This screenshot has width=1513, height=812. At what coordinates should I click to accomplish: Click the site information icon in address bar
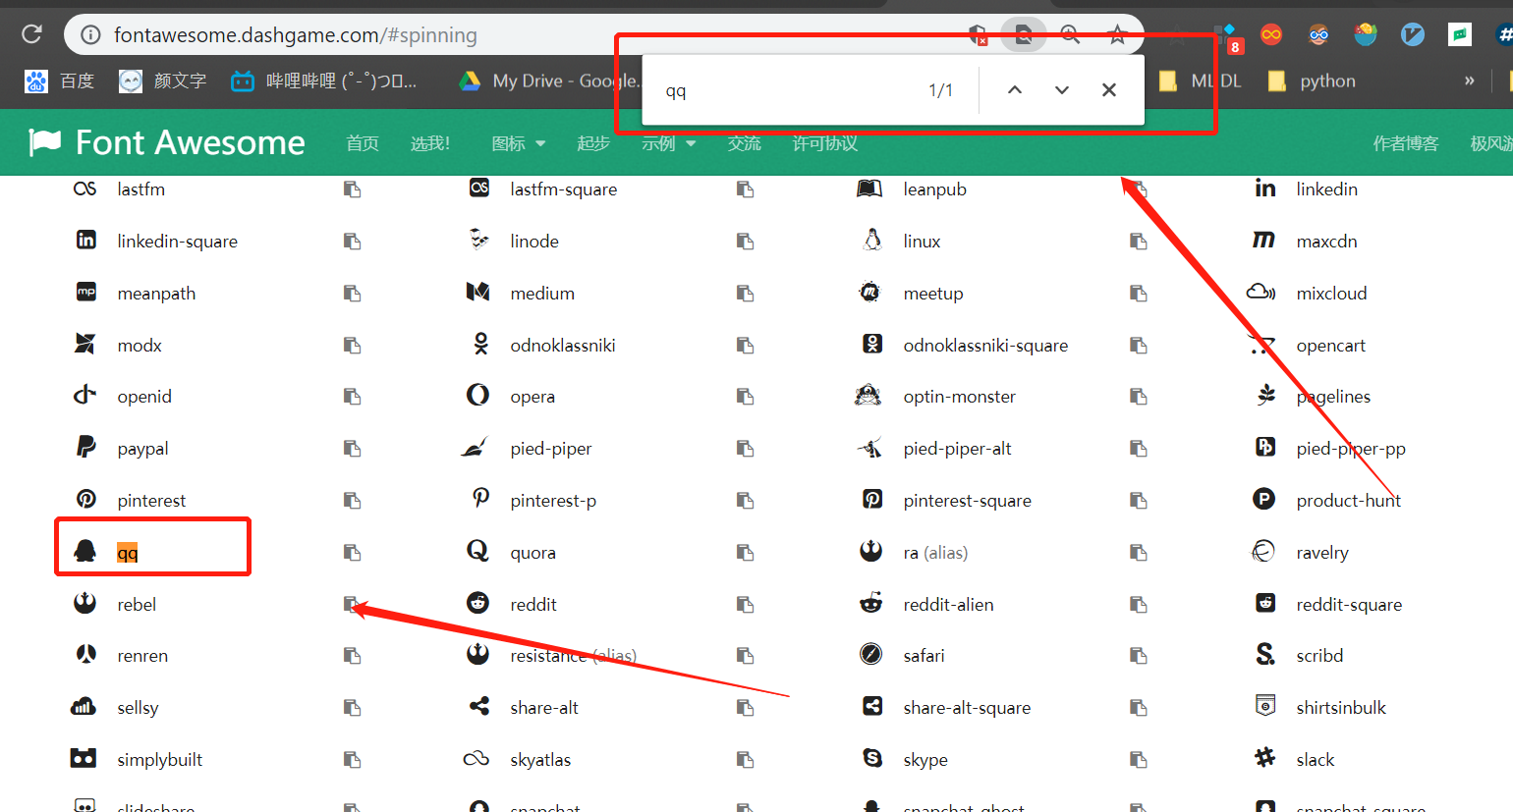coord(90,35)
